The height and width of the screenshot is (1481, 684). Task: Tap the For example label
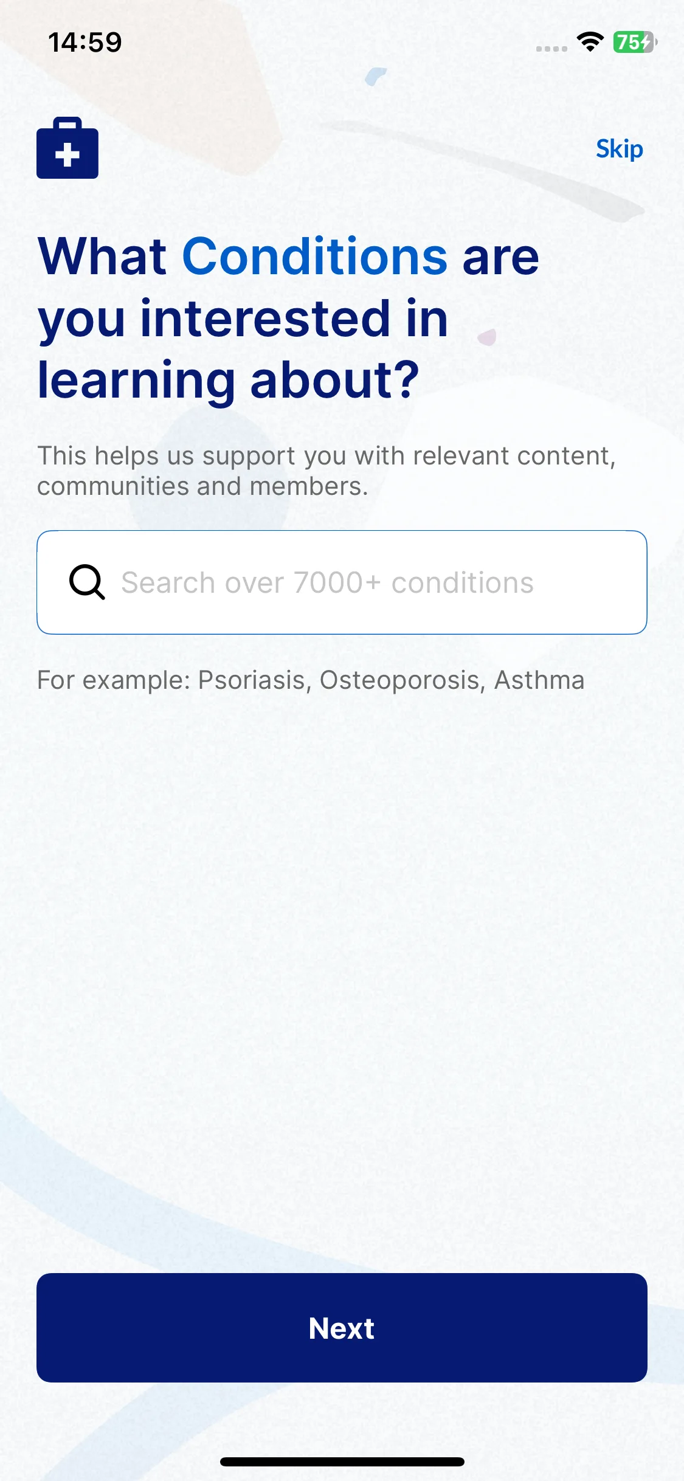(x=114, y=680)
